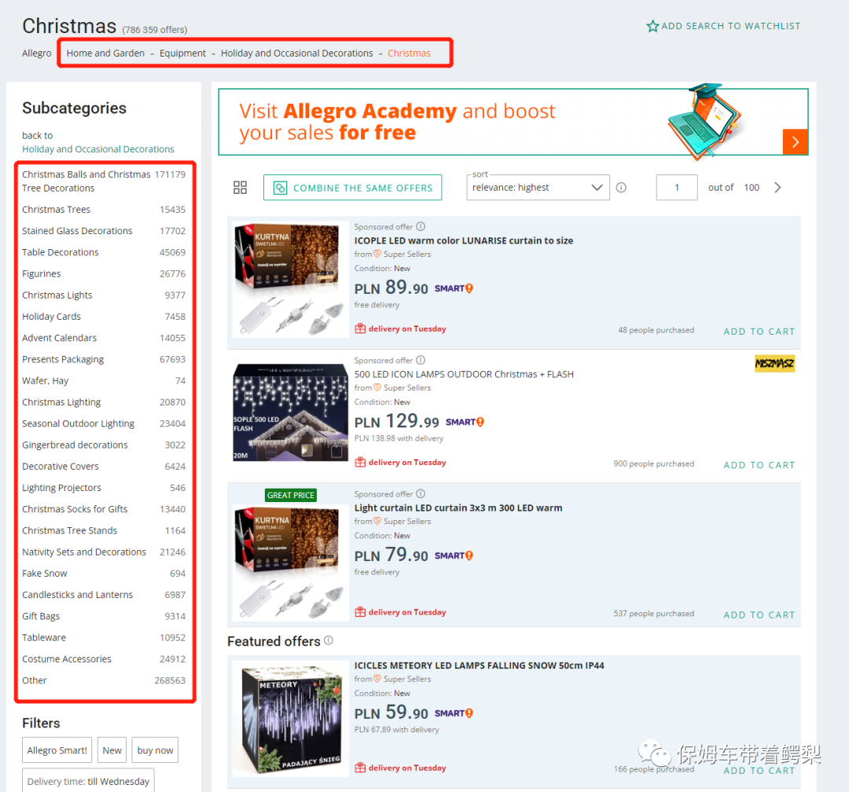Screen dimensions: 849x792
Task: Click the MISZMASZ seller logo
Action: (774, 363)
